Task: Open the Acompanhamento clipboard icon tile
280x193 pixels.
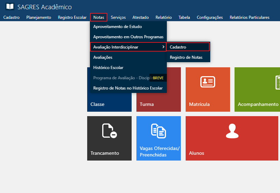Action: [277, 82]
